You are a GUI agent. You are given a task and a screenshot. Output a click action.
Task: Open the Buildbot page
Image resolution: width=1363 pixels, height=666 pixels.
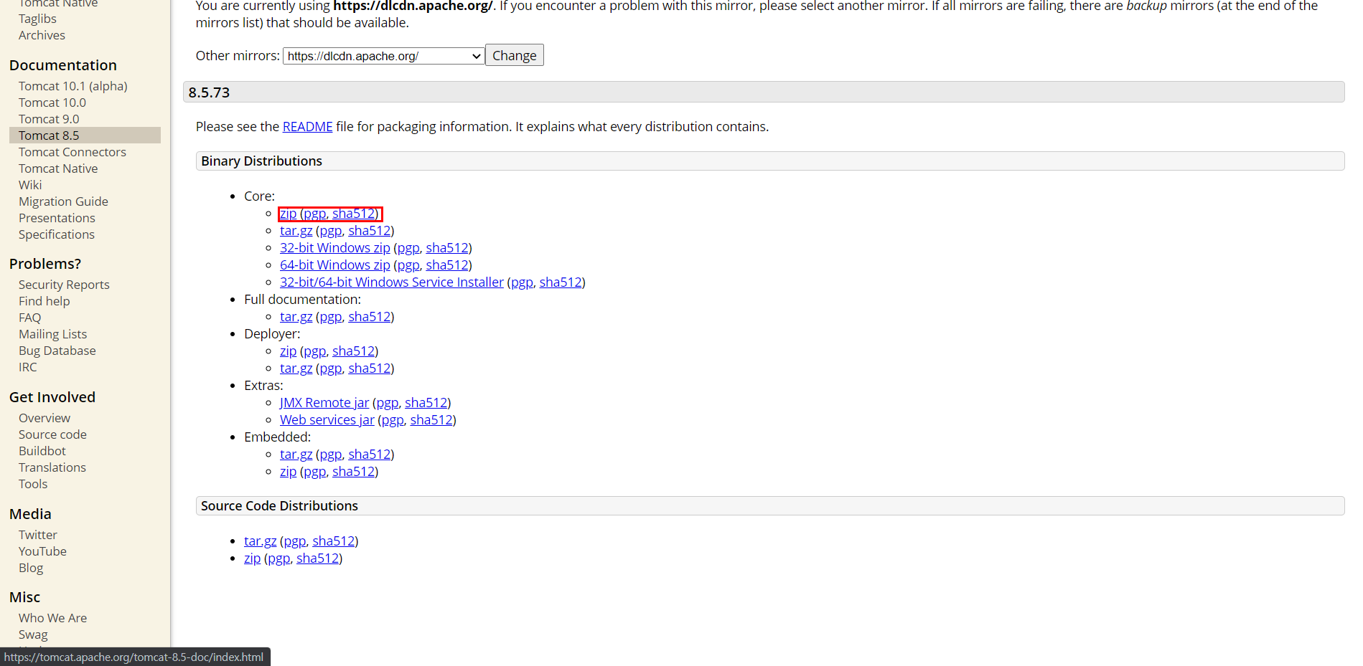pos(42,451)
